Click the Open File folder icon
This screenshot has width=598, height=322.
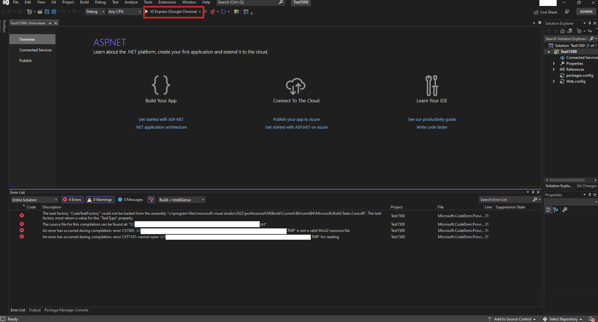tap(40, 12)
